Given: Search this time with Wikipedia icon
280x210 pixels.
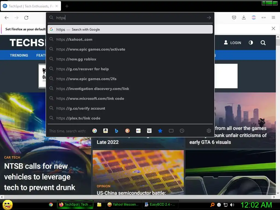Looking at the screenshot, I should (149, 131).
